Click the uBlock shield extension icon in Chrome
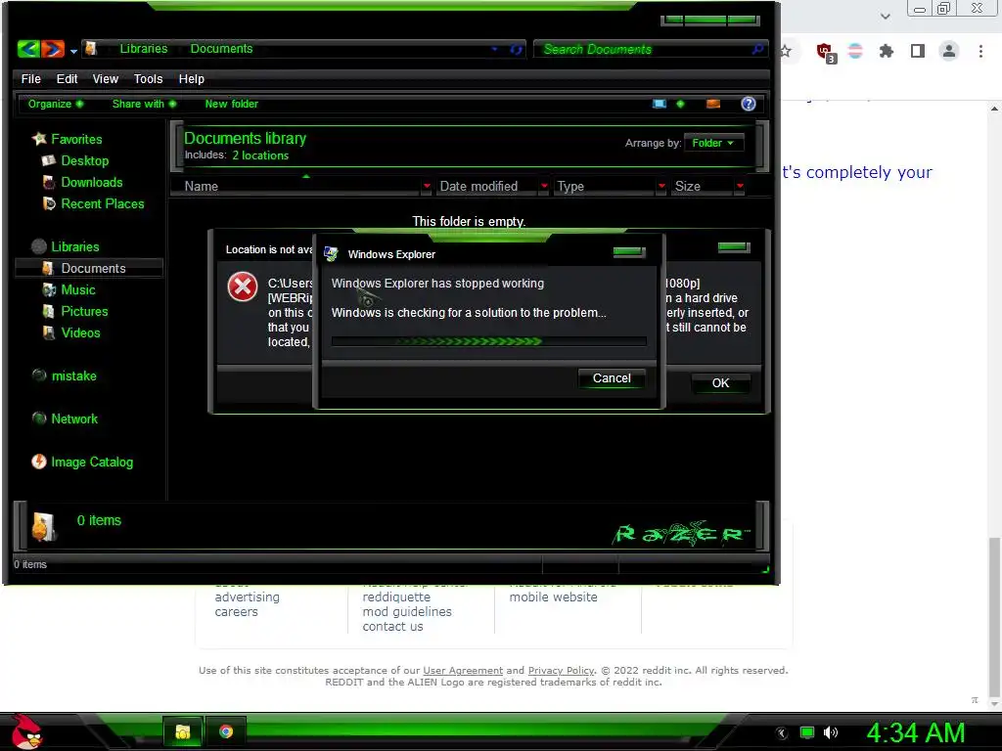1002x751 pixels. 825,53
